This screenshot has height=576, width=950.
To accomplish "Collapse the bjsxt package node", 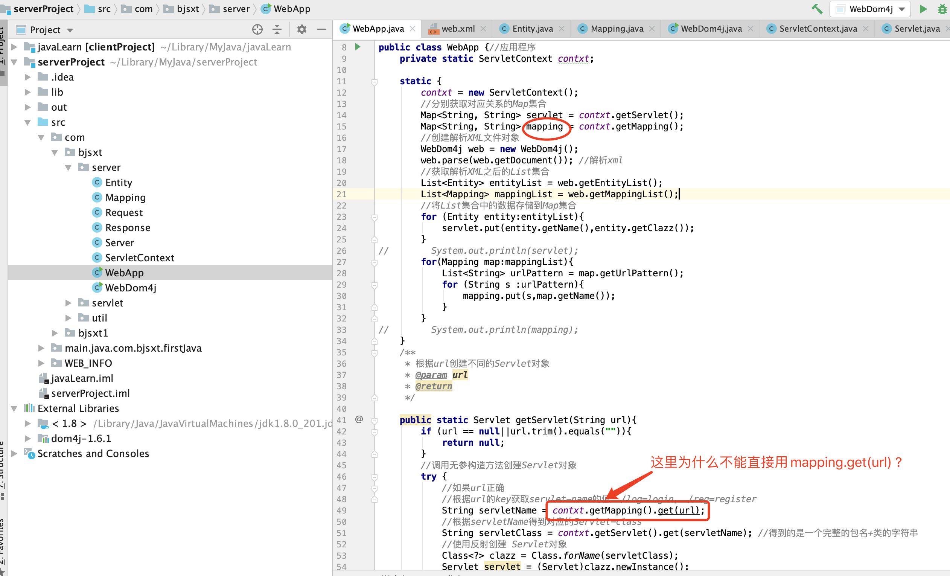I will (x=55, y=152).
